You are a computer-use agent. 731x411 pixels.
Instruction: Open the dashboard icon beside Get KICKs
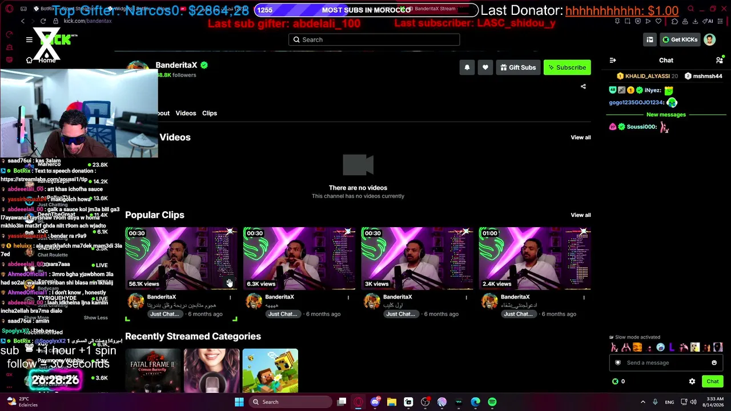click(650, 39)
